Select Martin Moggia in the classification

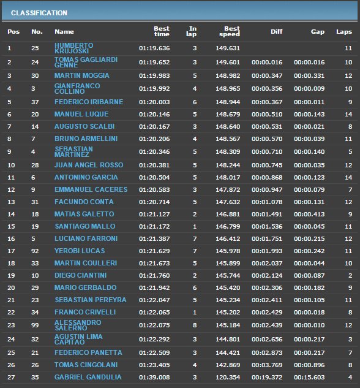82,76
